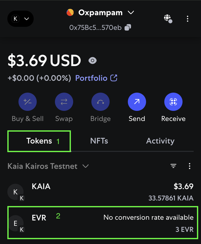Open the Swap icon

tap(64, 102)
